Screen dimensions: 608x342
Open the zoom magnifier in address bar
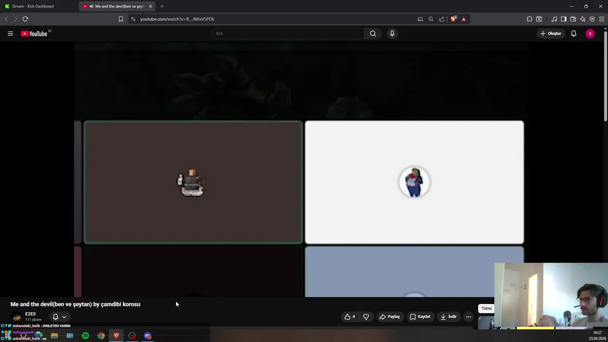click(431, 19)
